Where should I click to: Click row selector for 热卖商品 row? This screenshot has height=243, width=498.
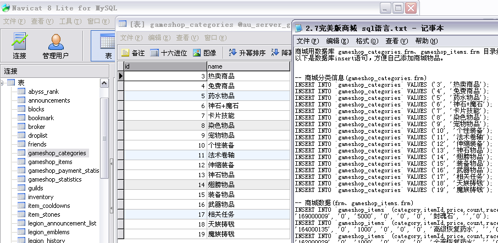pos(121,76)
